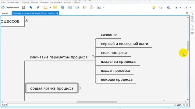Select the Описание и оптимизация Бизнес Процессов tab
Screen dimensions: 195x109
34,13
